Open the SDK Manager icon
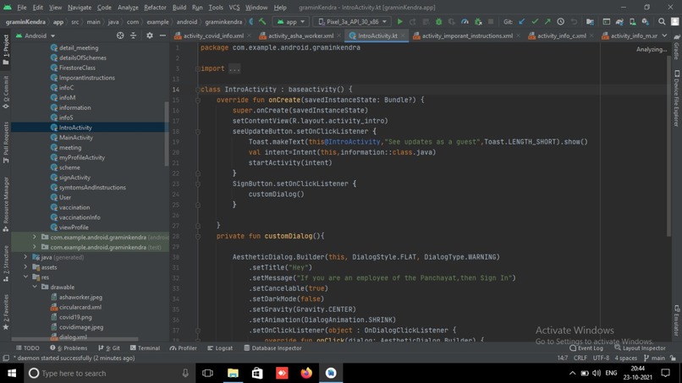The width and height of the screenshot is (682, 383). point(646,22)
